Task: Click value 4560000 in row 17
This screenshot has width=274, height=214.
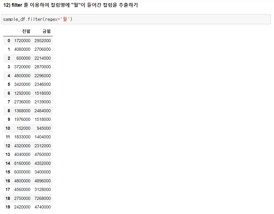Action: [22, 190]
